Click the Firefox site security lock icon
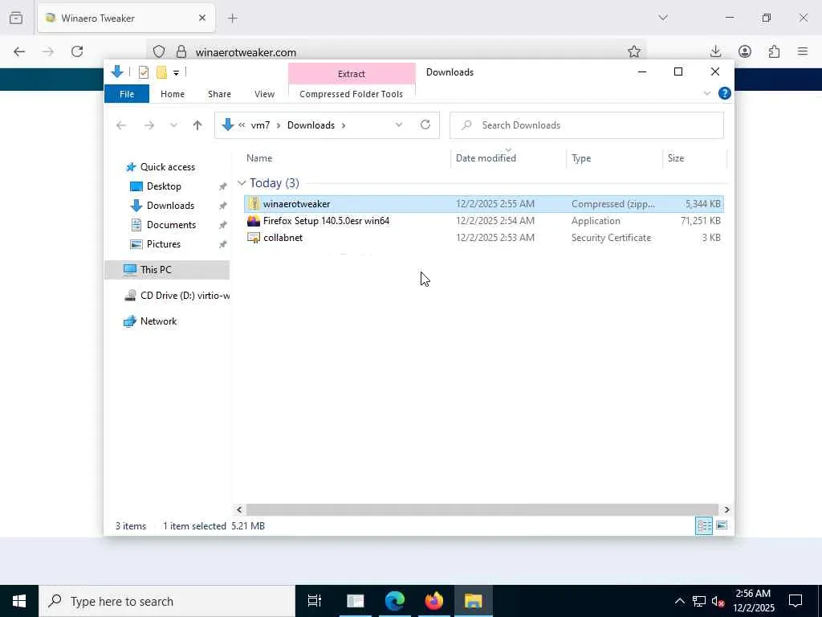Viewport: 822px width, 617px height. (x=181, y=51)
